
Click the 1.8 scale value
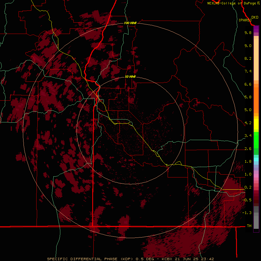[x=248, y=162]
